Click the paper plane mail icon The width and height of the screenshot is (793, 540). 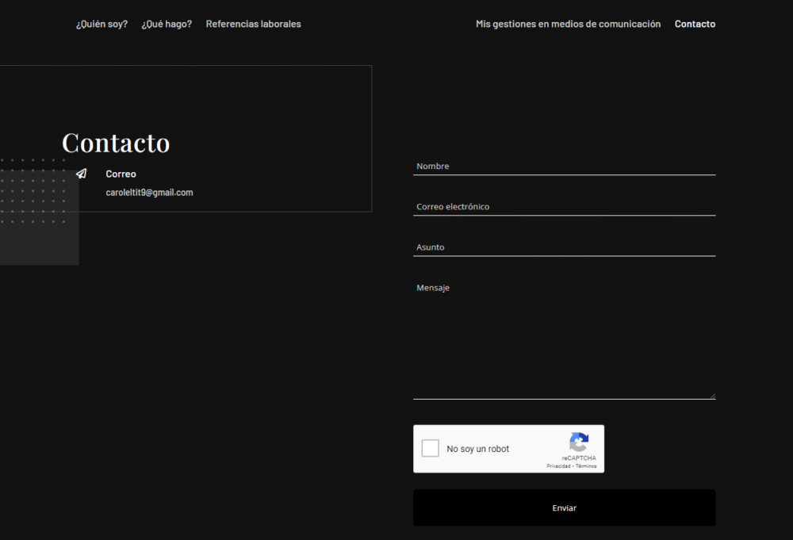[81, 174]
